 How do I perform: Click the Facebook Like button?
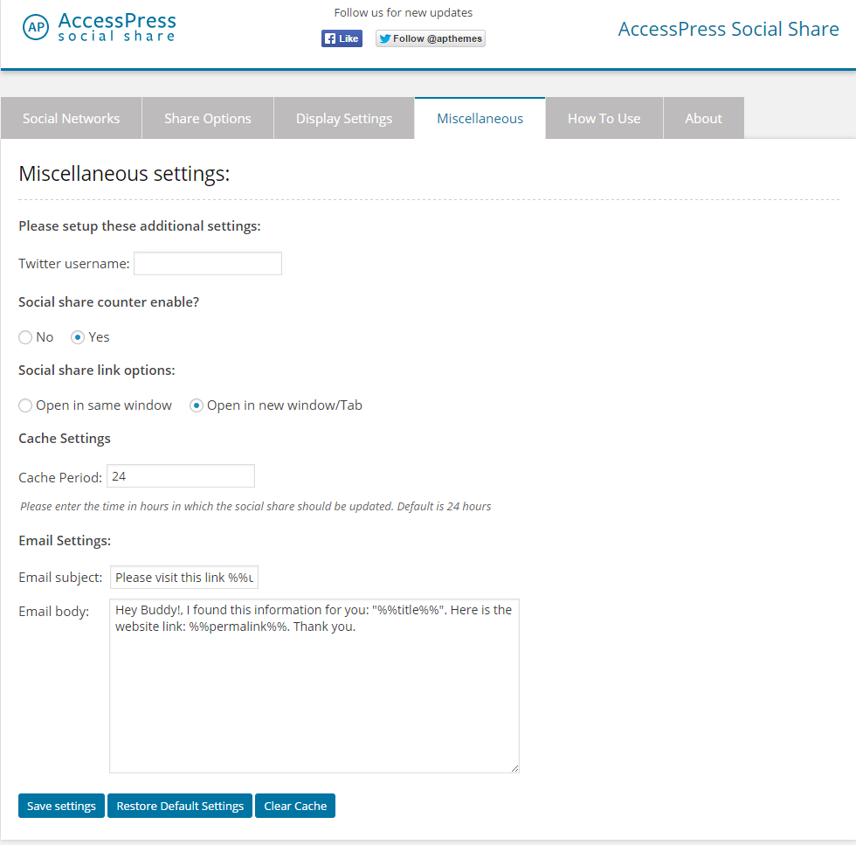tap(342, 38)
